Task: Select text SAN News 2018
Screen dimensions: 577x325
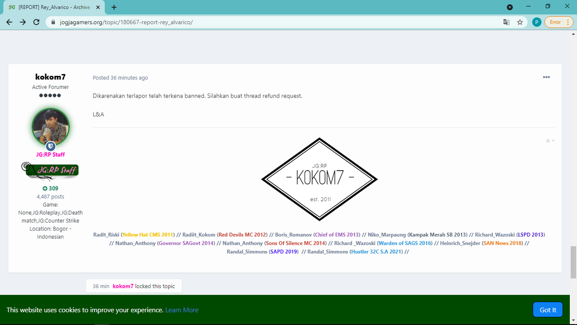Action: tap(503, 243)
